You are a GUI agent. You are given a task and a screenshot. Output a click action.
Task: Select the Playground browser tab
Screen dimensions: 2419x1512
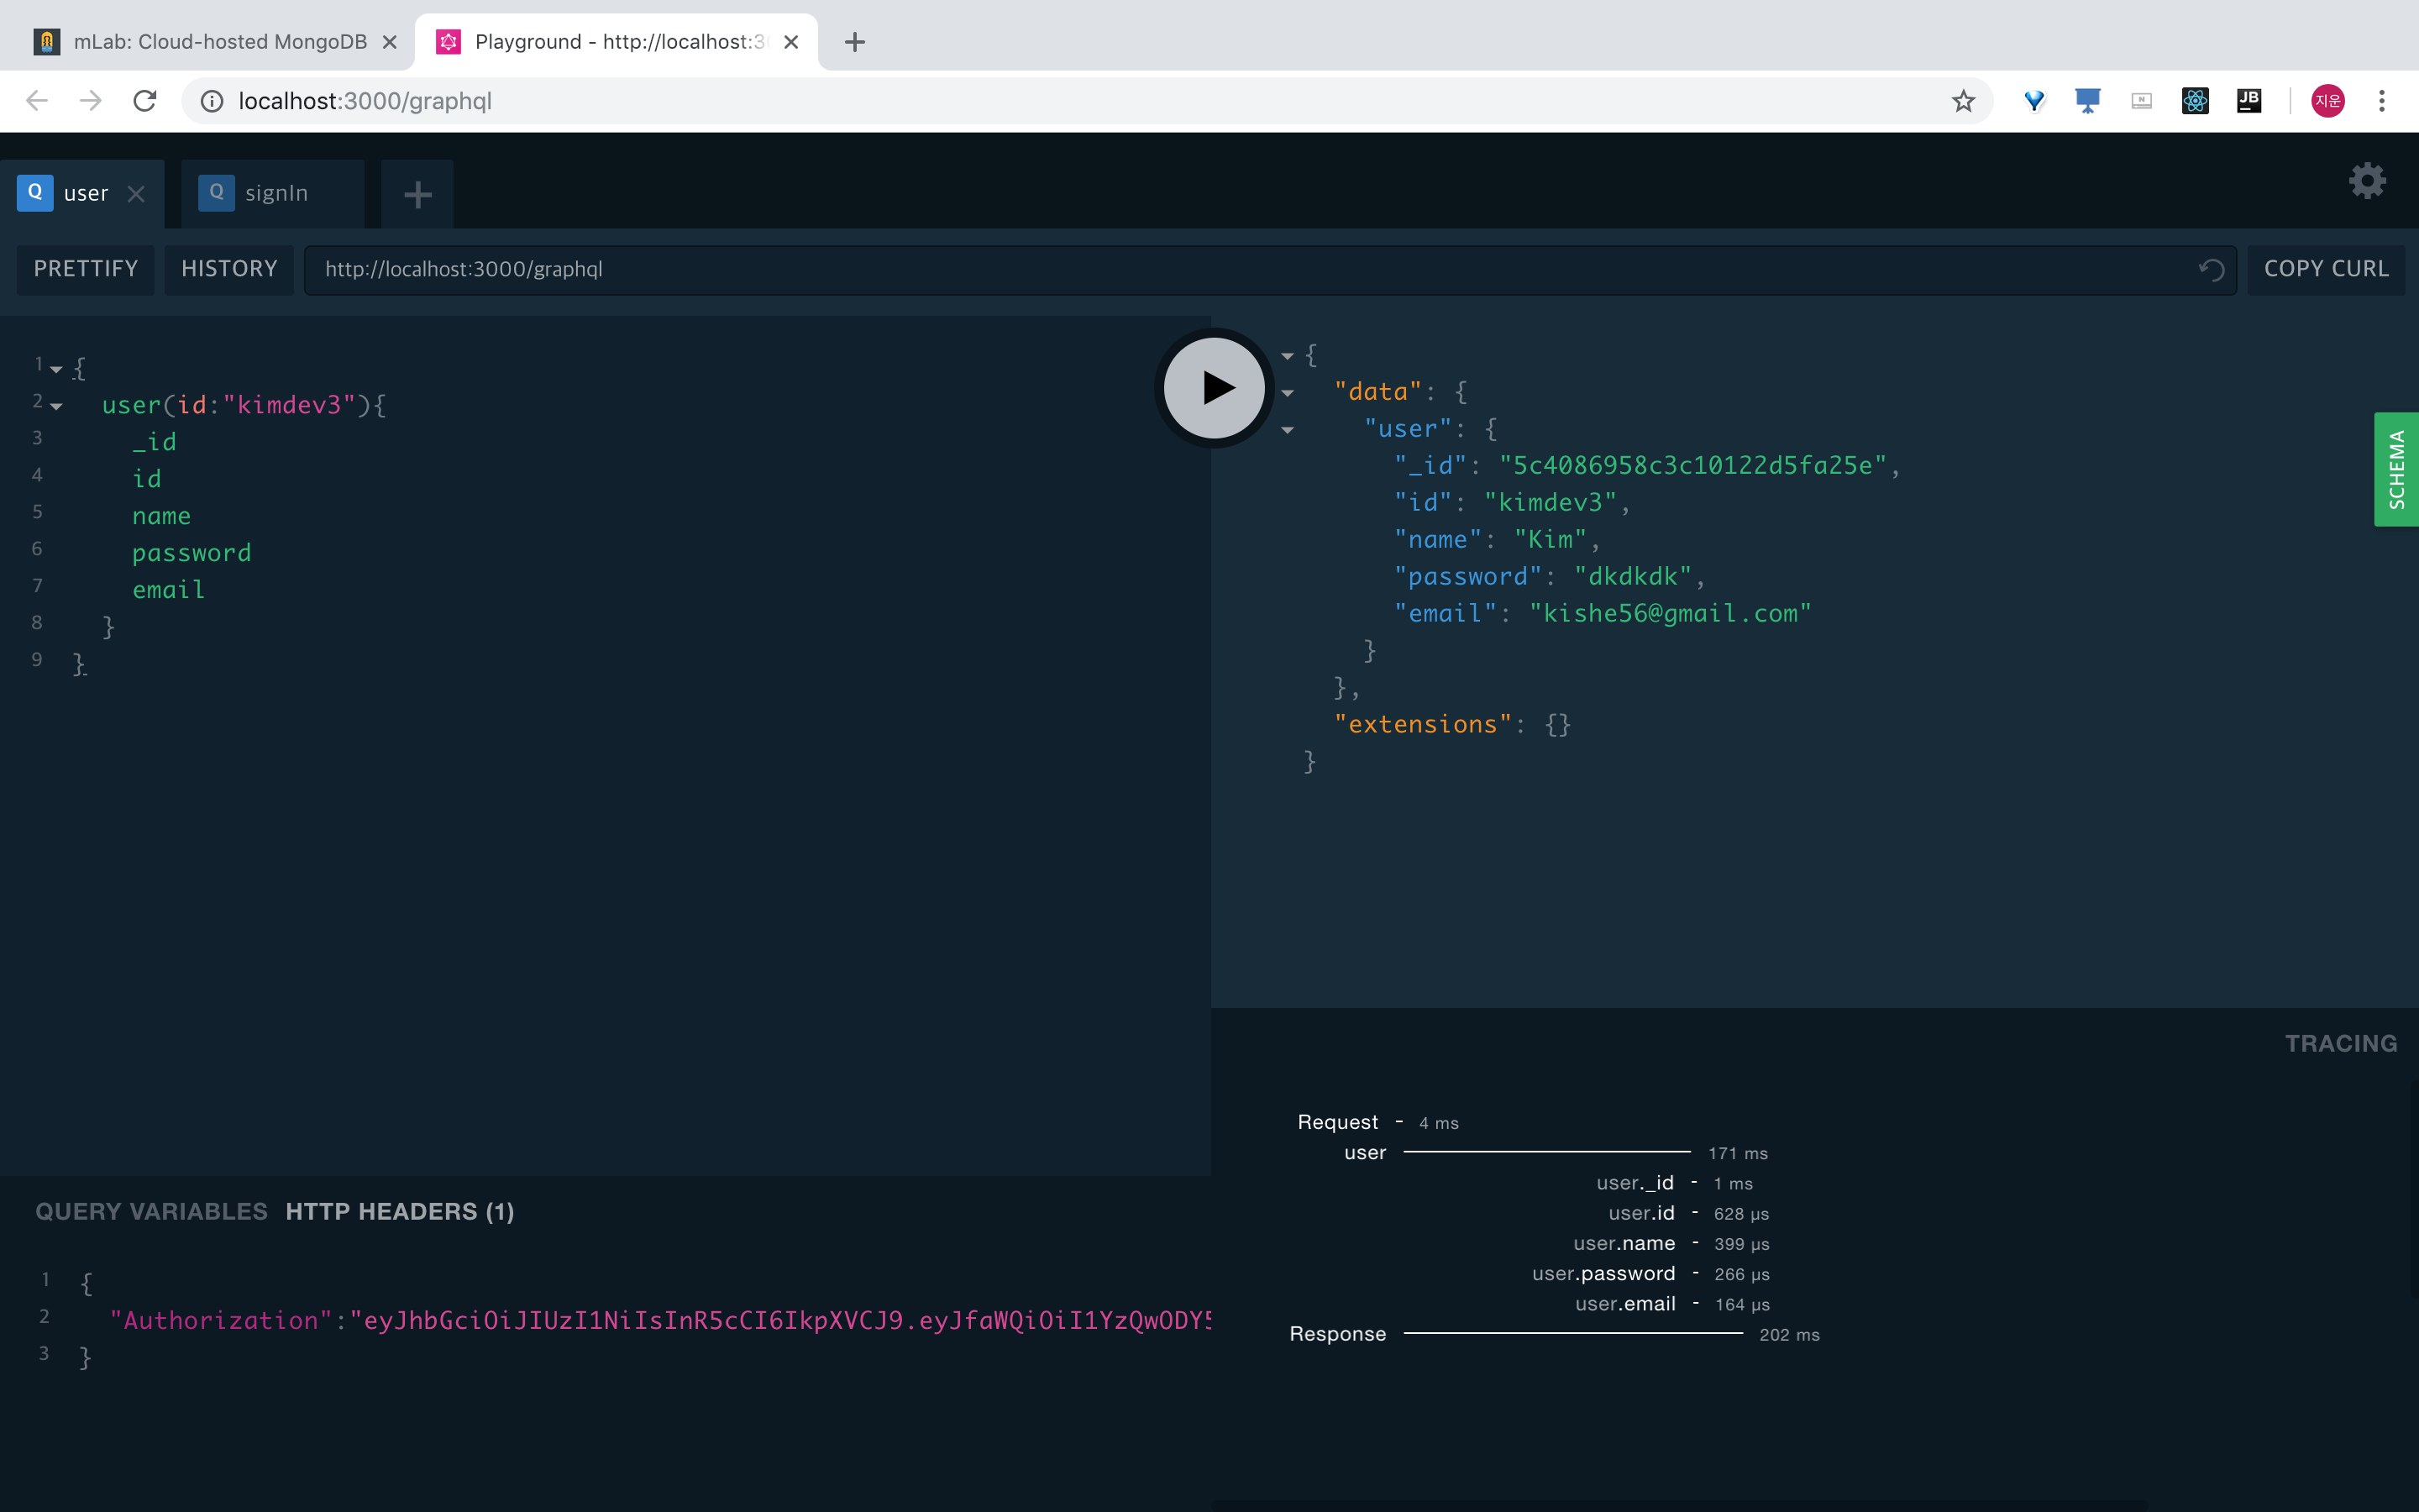point(616,42)
